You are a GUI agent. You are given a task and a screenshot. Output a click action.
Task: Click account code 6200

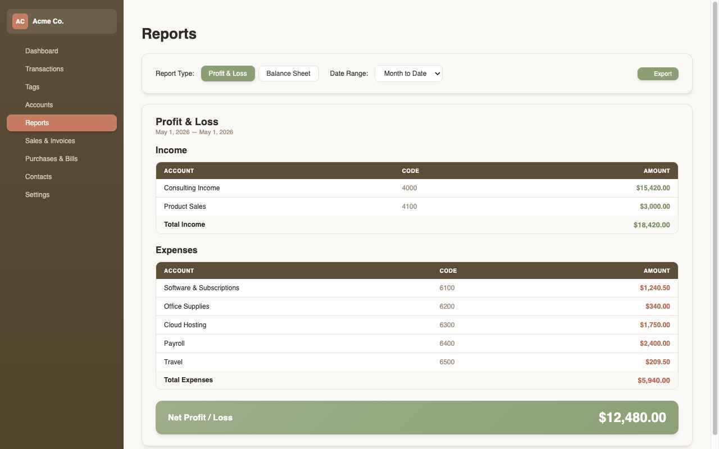point(447,306)
